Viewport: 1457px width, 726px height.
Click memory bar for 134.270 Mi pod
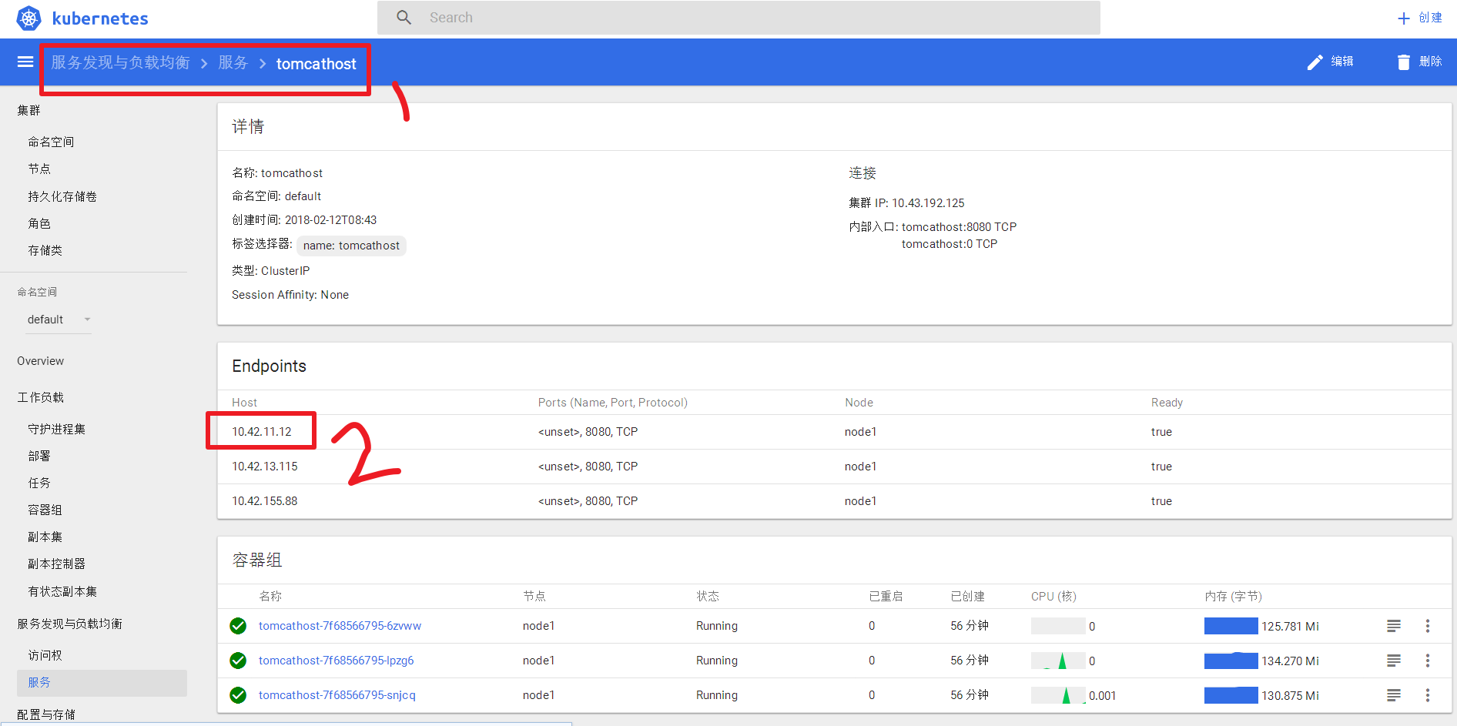click(1231, 661)
